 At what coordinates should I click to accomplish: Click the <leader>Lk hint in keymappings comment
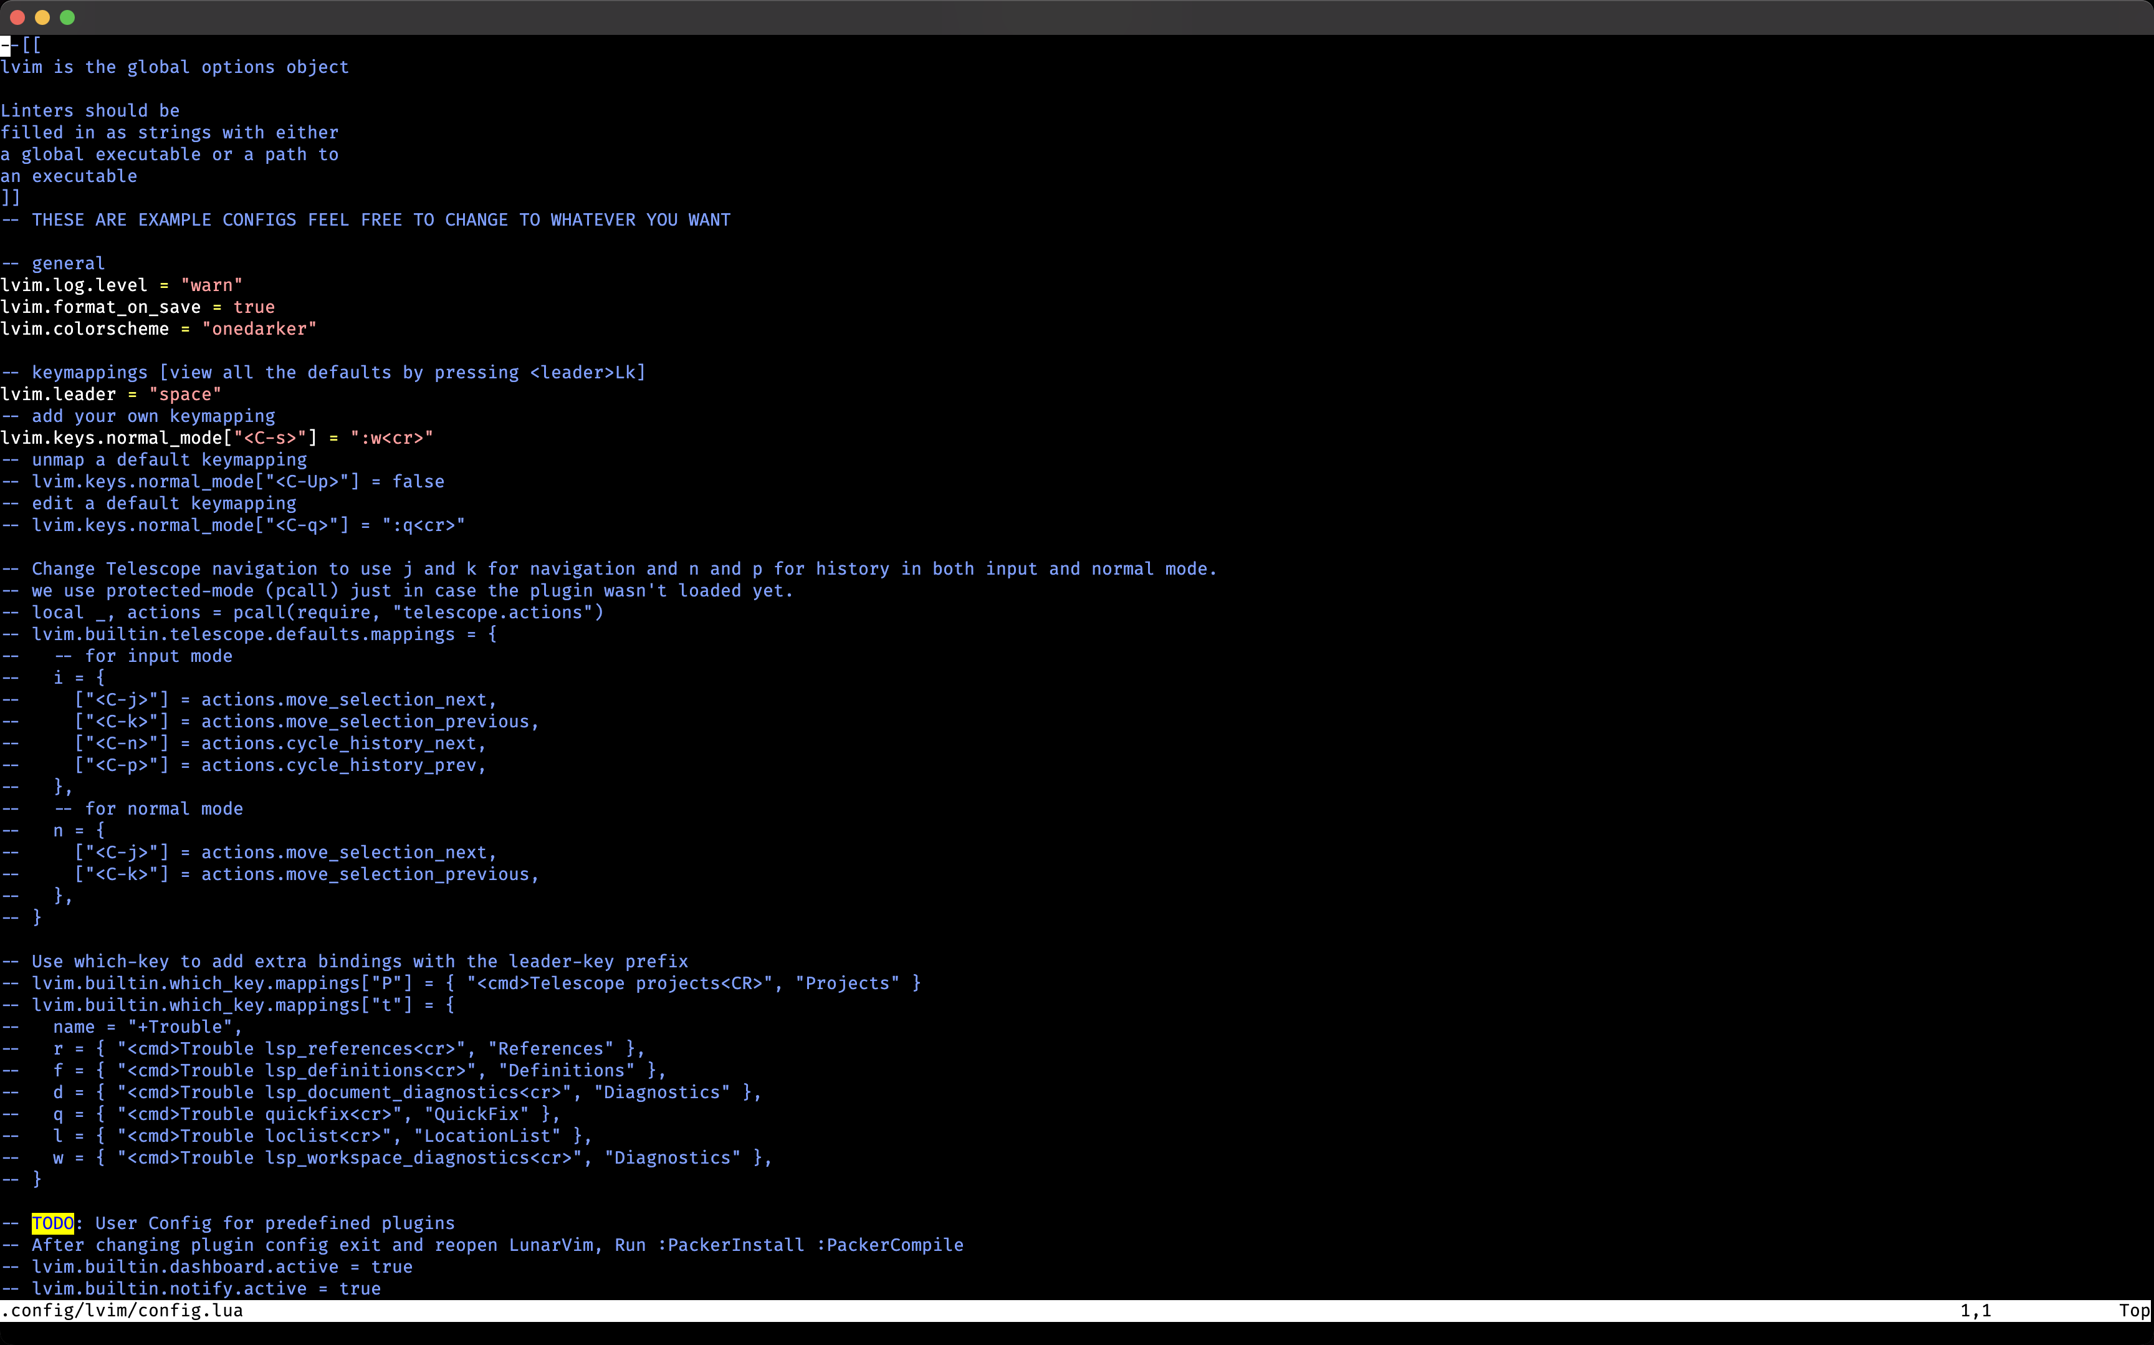[x=584, y=372]
